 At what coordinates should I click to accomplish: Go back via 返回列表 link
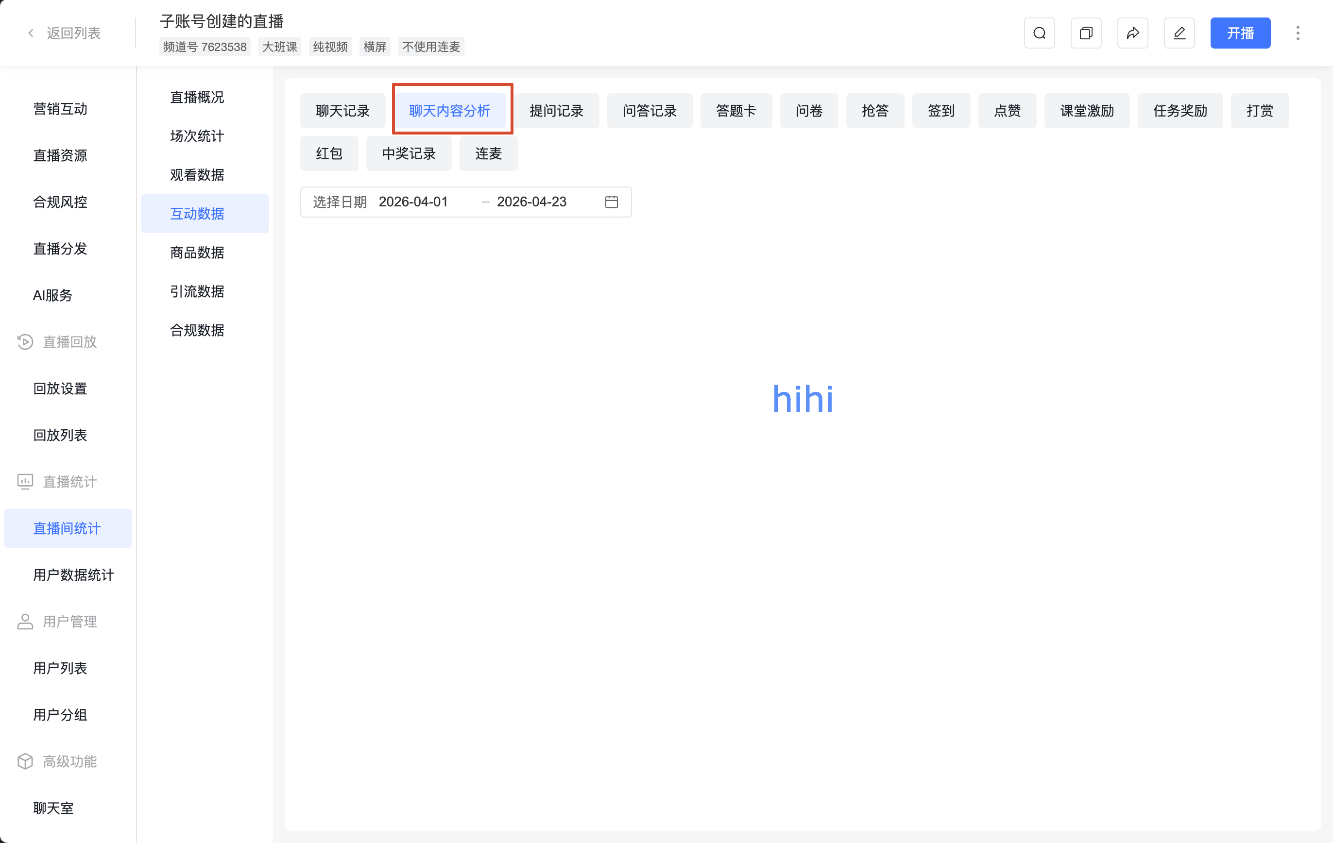(x=74, y=33)
